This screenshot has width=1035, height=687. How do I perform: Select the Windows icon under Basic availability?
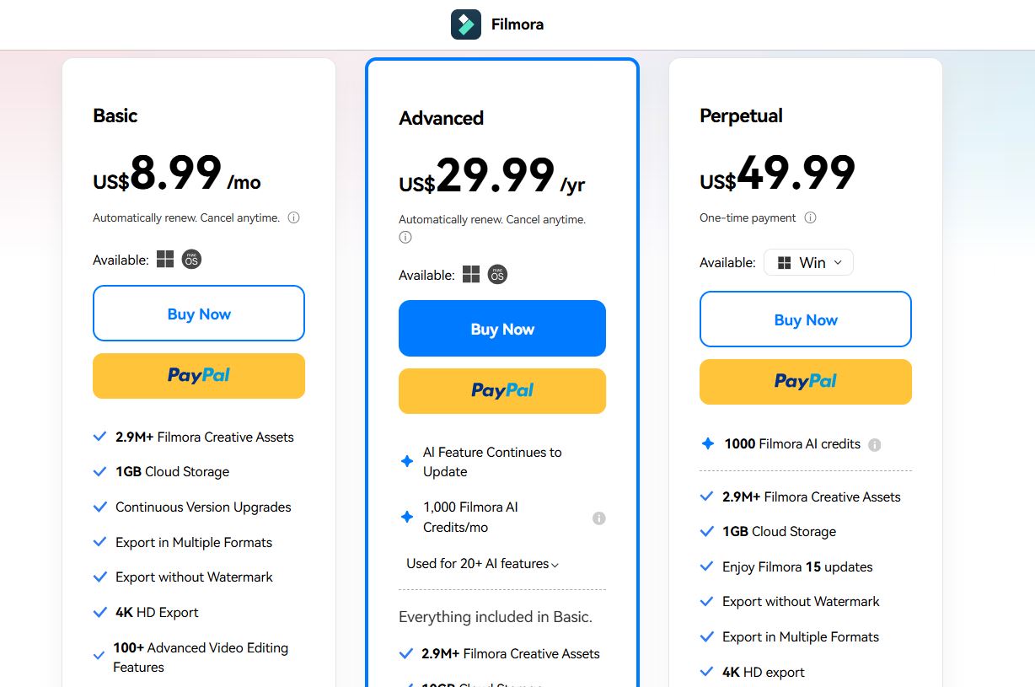click(165, 259)
